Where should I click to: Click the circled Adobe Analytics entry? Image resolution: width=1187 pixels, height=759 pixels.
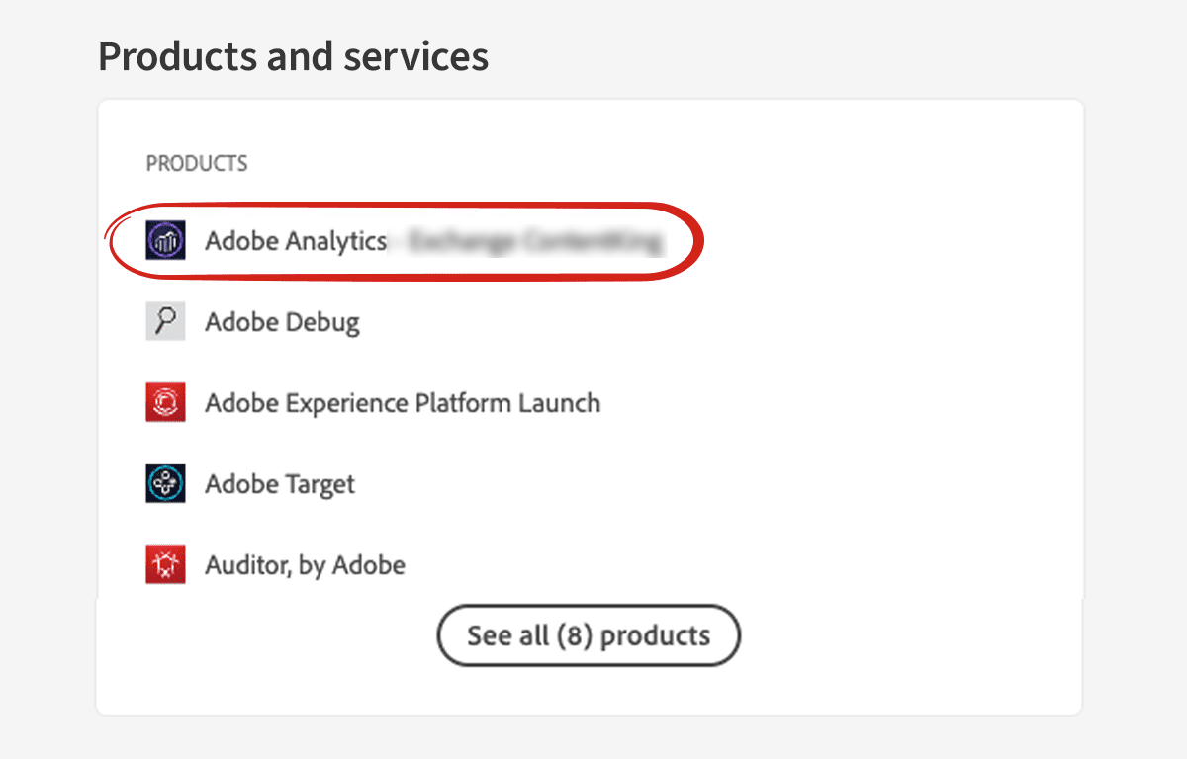pyautogui.click(x=297, y=240)
